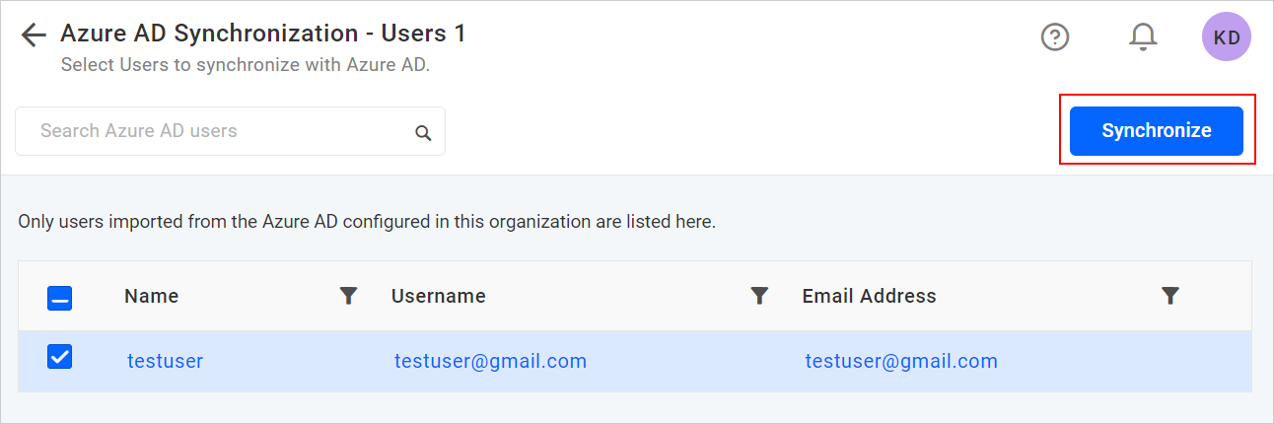The height and width of the screenshot is (424, 1274).
Task: Click the imported users info note
Action: tap(367, 222)
